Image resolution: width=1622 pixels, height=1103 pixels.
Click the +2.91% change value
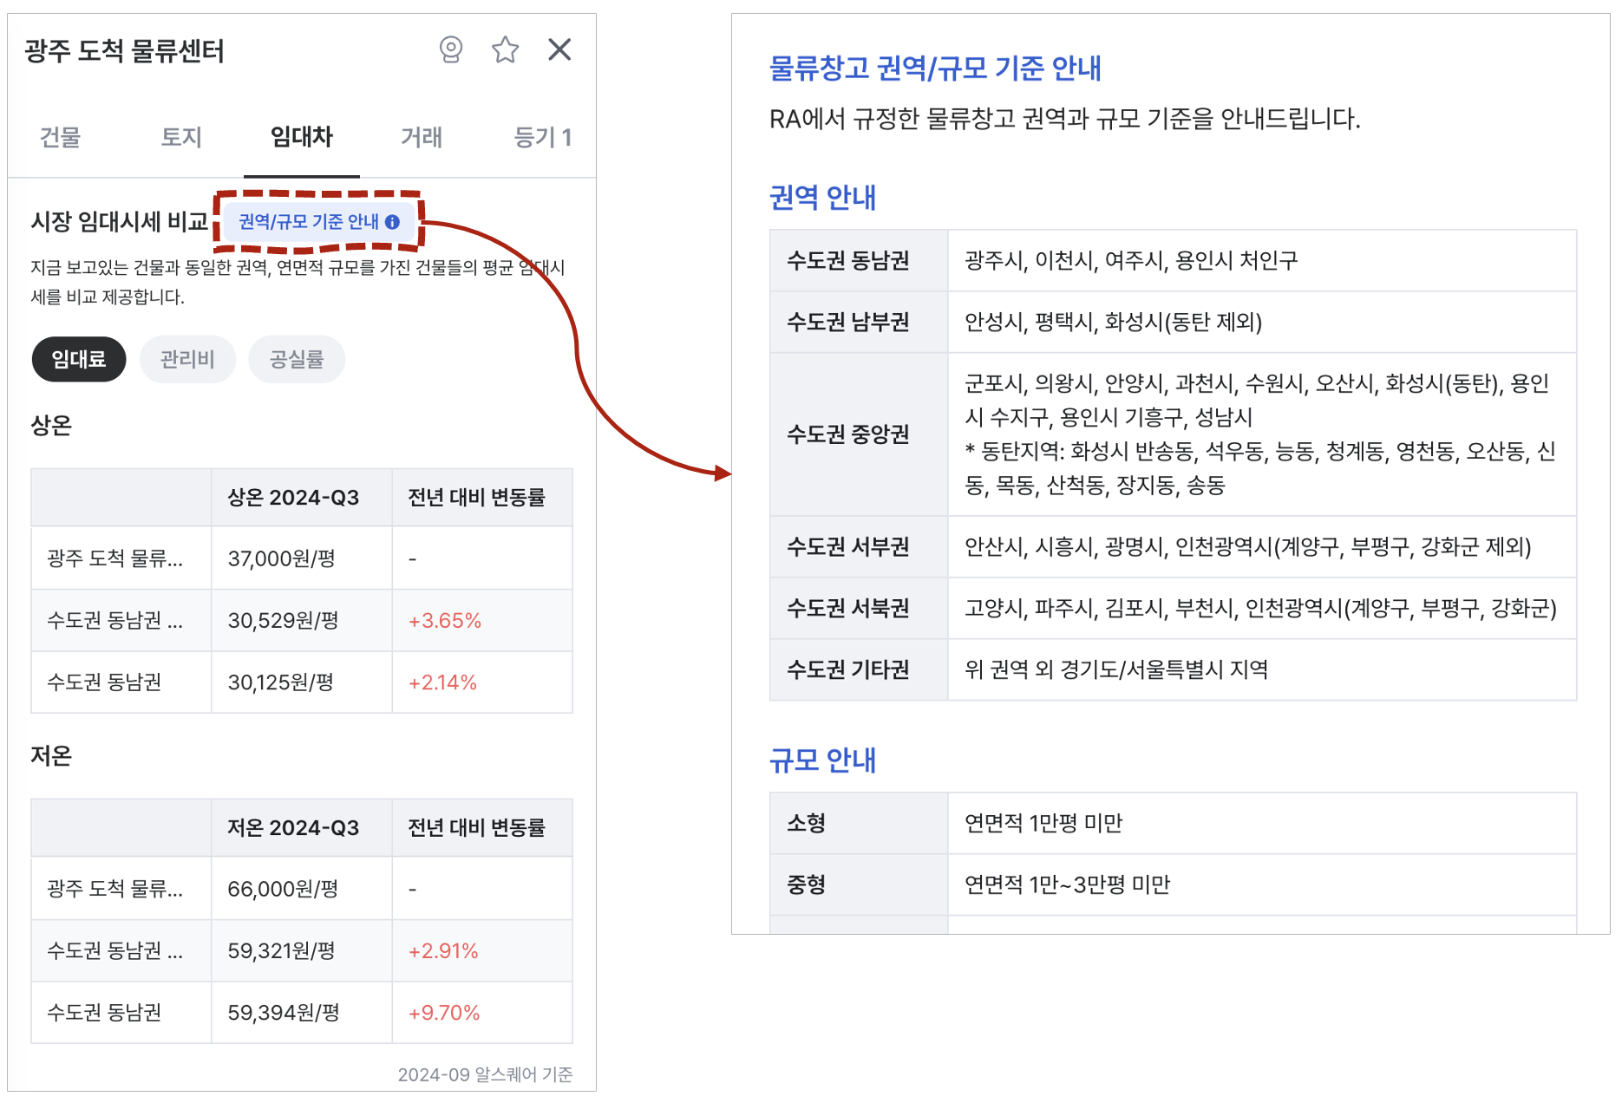[x=443, y=951]
